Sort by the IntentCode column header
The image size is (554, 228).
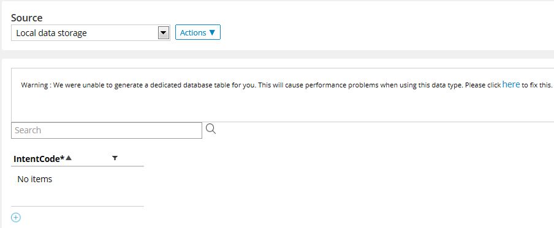39,159
